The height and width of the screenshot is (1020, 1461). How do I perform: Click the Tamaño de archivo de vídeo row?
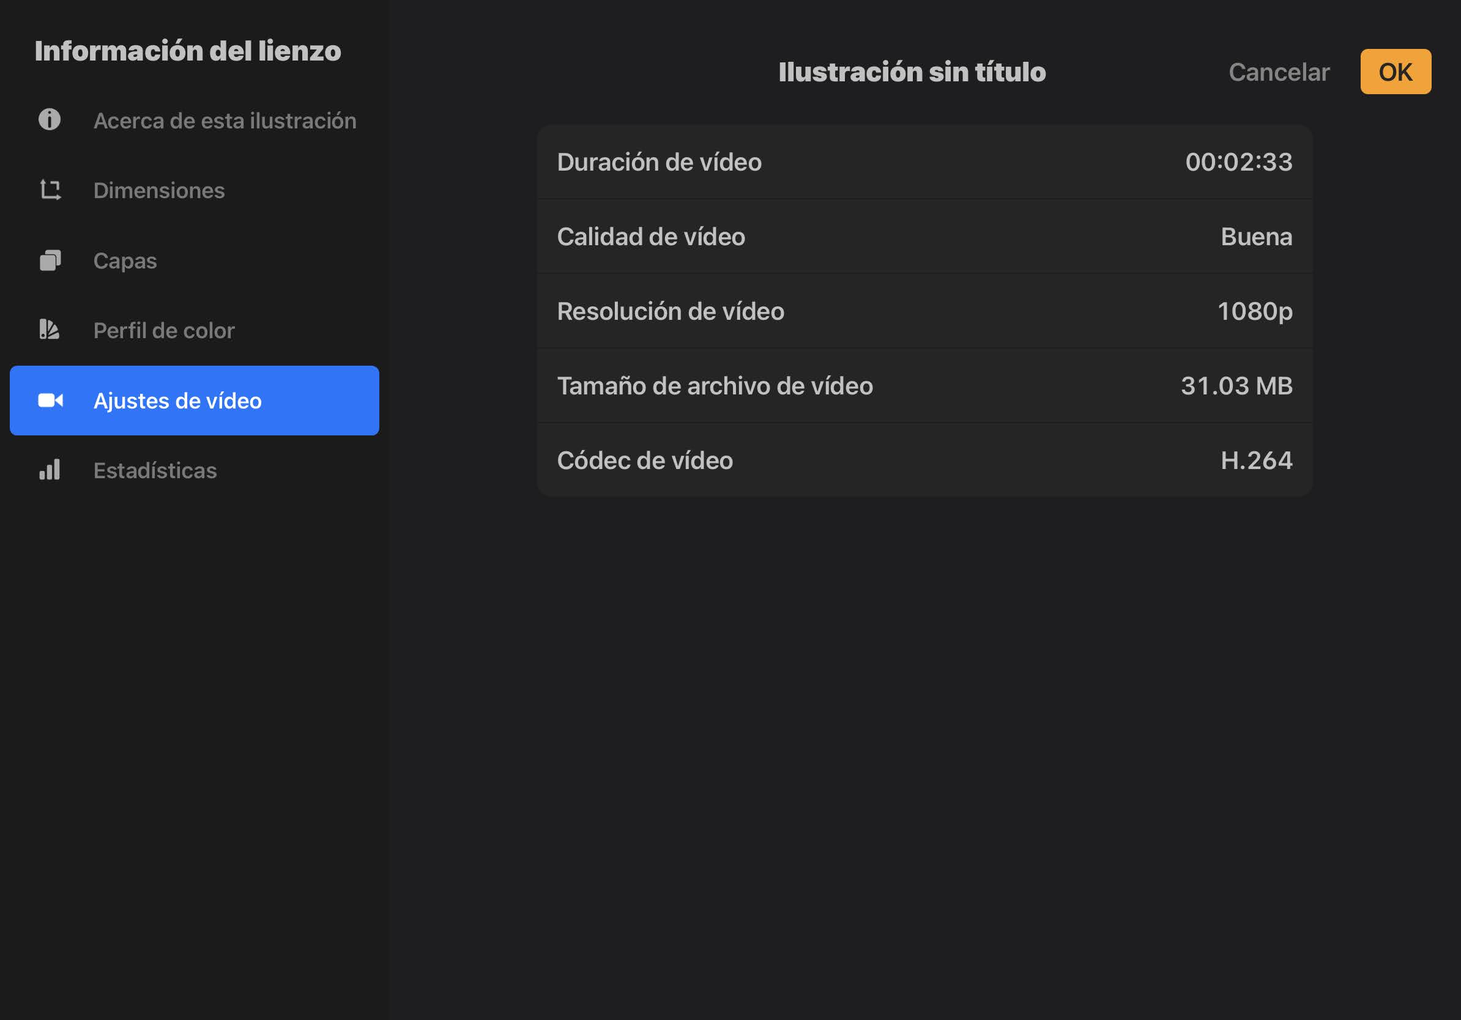pos(924,385)
